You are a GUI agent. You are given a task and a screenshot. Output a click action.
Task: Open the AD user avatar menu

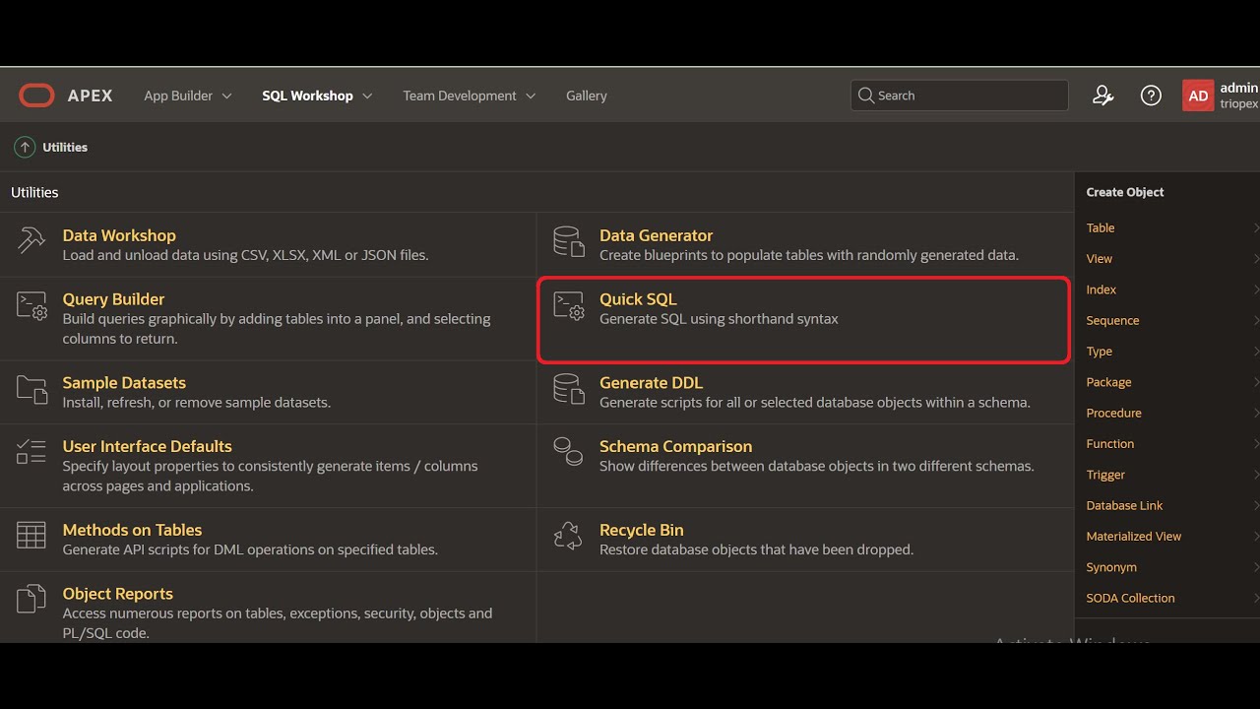click(x=1198, y=96)
